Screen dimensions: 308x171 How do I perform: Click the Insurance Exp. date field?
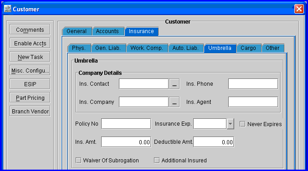(210, 124)
